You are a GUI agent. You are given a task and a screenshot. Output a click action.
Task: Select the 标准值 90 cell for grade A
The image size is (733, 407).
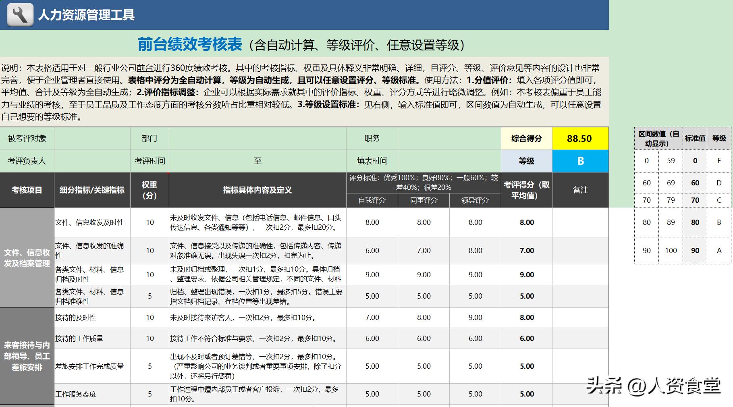coord(694,250)
